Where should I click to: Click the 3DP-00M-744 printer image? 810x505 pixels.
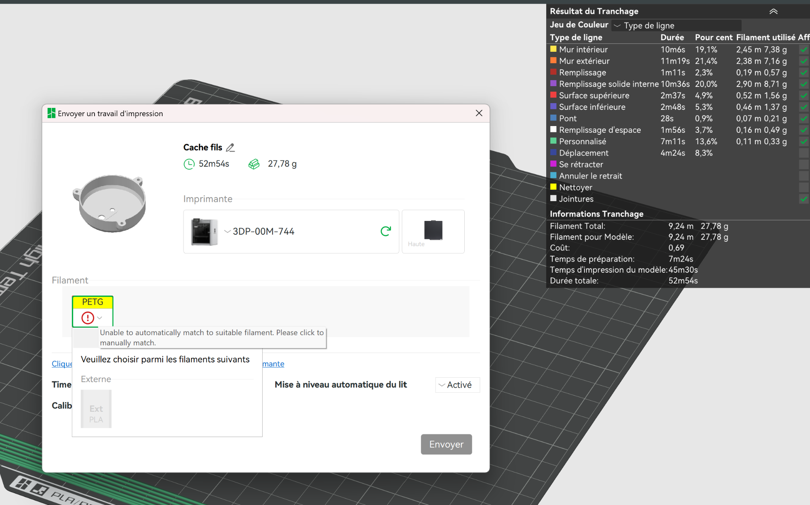[204, 232]
